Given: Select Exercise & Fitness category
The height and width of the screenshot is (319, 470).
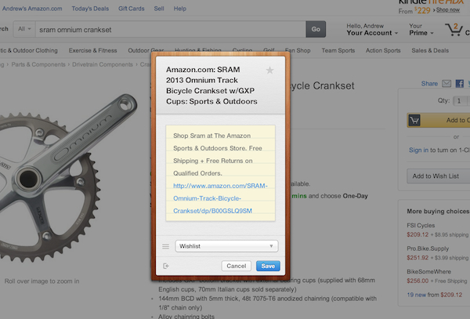Looking at the screenshot, I should tap(93, 50).
